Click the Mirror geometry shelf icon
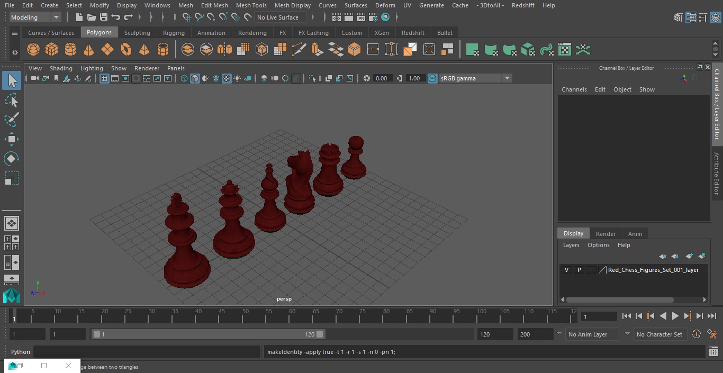The height and width of the screenshot is (373, 723). [224, 50]
